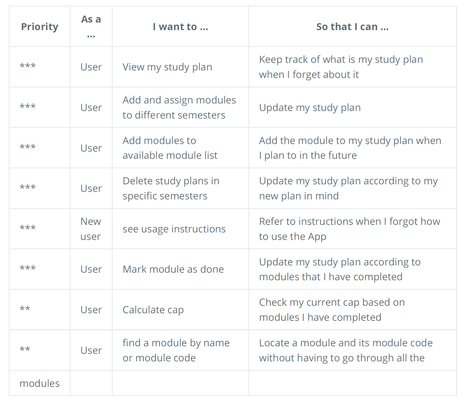
Task: Select the 'see usage instructions' cell
Action: pos(174,229)
